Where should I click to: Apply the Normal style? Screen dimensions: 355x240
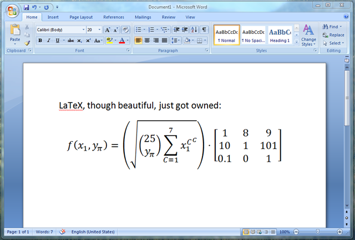226,36
